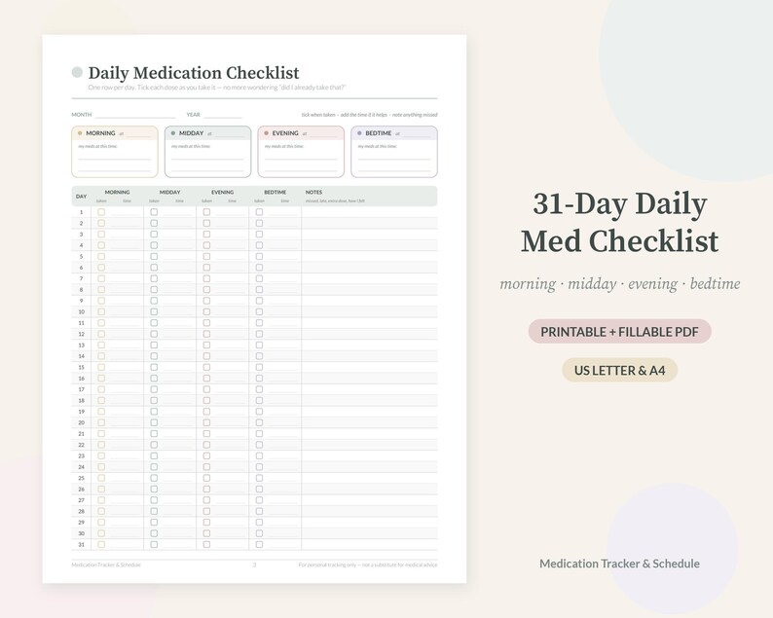Viewport: 773px width, 618px height.
Task: Select the red dot in the Evening card
Action: (266, 133)
